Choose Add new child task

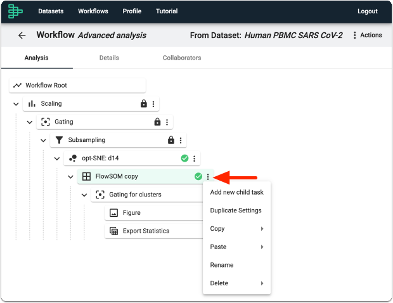pos(236,192)
